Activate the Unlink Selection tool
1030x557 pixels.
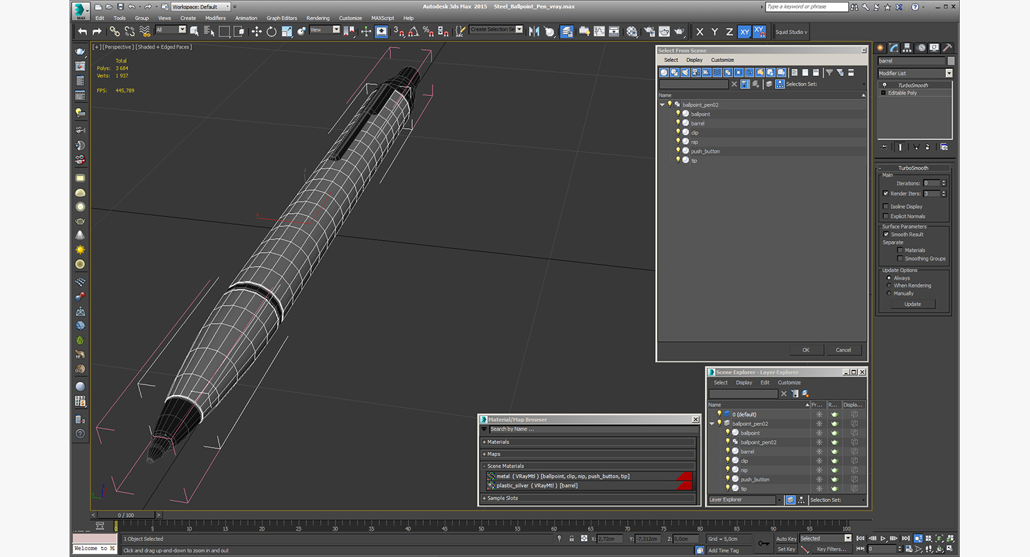coord(129,31)
